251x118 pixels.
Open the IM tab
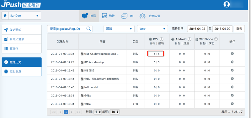pyautogui.click(x=127, y=16)
